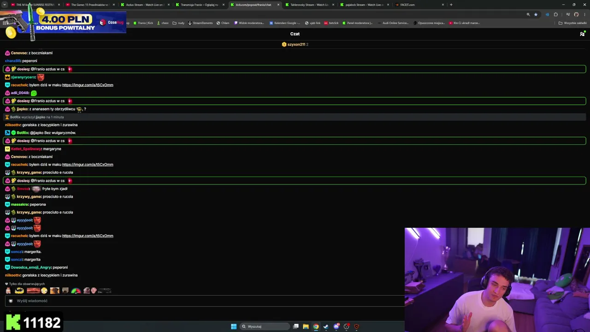This screenshot has width=590, height=332.
Task: Switch to Transmisja Franio tab
Action: pos(200,5)
